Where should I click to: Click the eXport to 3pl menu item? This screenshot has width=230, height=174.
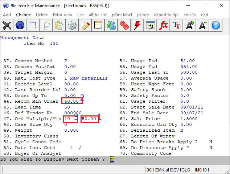coord(167,15)
